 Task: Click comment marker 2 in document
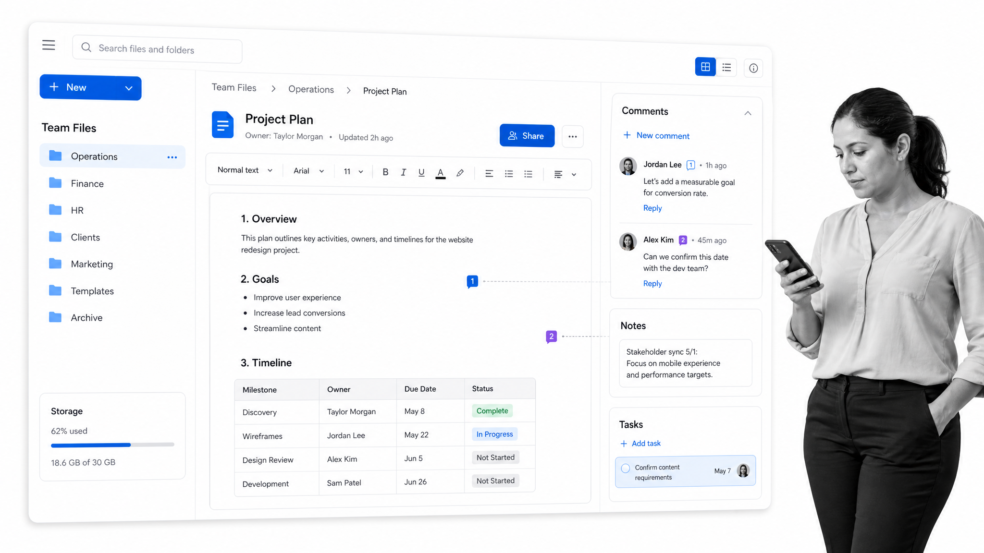(551, 337)
